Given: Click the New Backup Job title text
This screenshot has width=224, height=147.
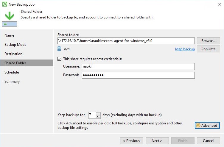Looking at the screenshot, I should (21, 4).
